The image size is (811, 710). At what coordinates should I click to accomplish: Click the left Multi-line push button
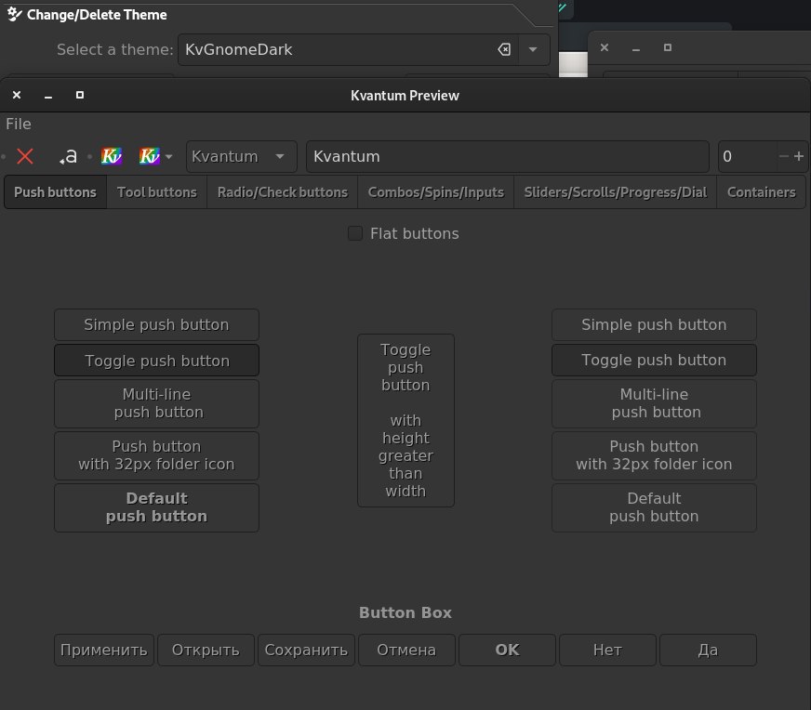[x=157, y=403]
